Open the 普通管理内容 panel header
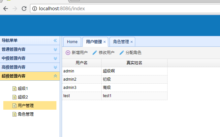Image resolution: width=220 pixels, height=137 pixels. (30, 49)
